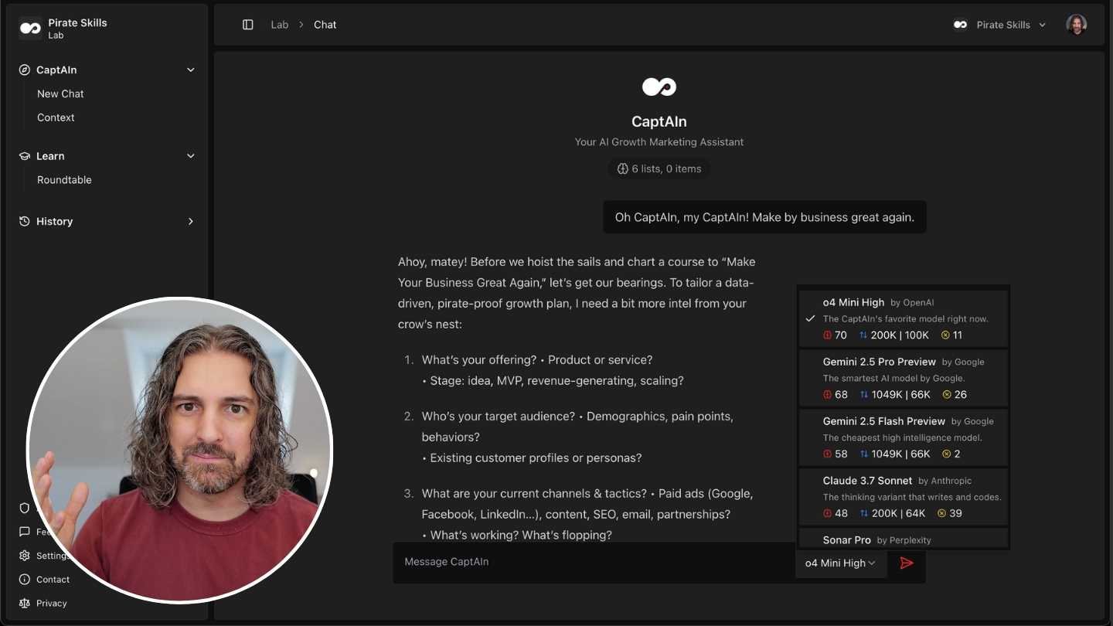The width and height of the screenshot is (1113, 626).
Task: Click the 6 lists, 0 items button
Action: click(659, 168)
